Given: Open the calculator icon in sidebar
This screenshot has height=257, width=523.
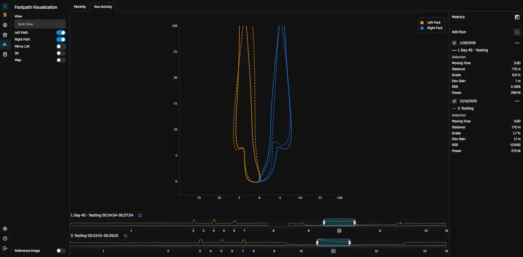Looking at the screenshot, I should pos(5,54).
